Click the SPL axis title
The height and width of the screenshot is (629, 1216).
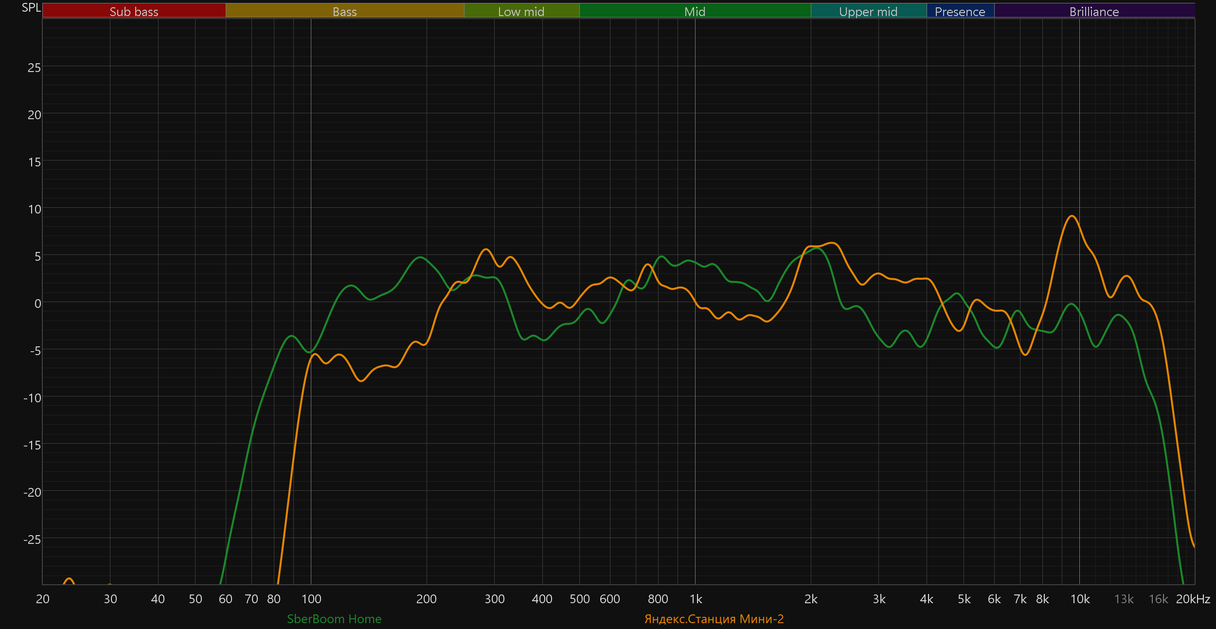(x=31, y=8)
